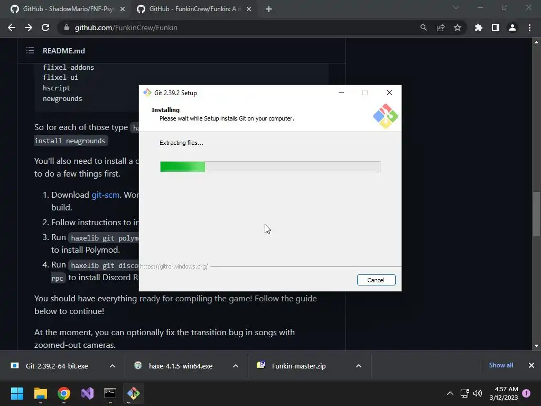Screen dimensions: 541x406
Task: Click the browser forward arrow
Action: coord(29,27)
